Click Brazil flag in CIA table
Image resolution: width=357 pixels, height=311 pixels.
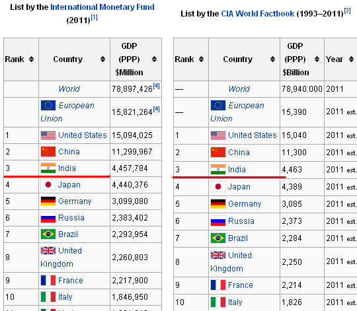click(x=218, y=238)
